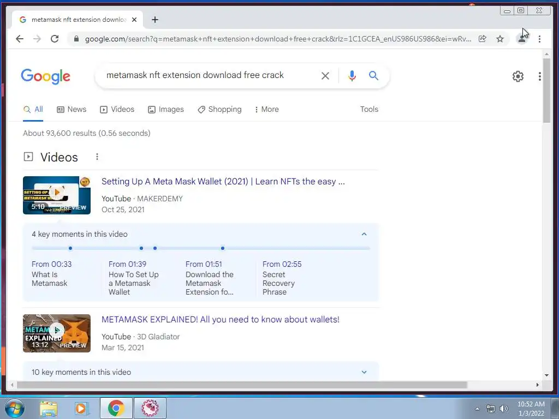Play the 3D Gladiator video thumbnail
This screenshot has height=419, width=559.
pyautogui.click(x=57, y=333)
